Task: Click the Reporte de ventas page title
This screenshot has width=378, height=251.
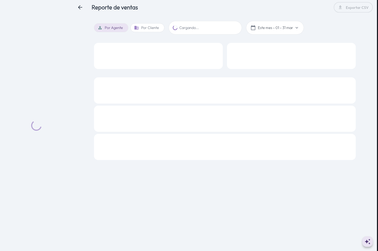Action: [115, 8]
